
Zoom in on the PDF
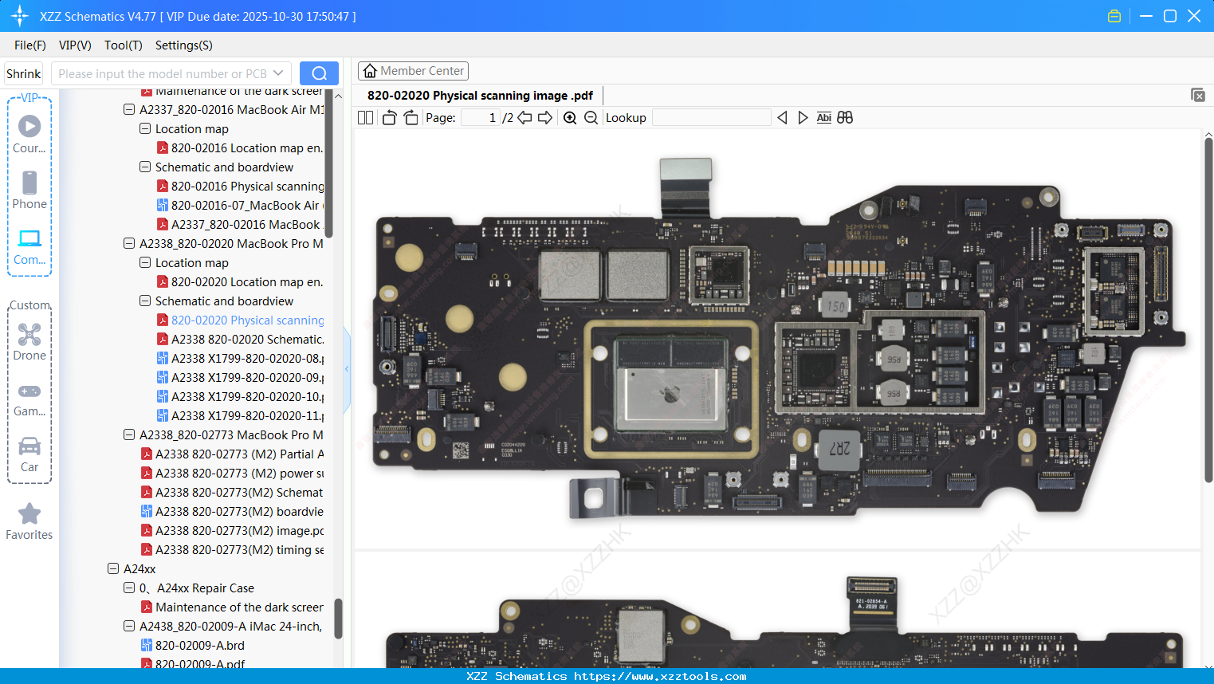570,118
